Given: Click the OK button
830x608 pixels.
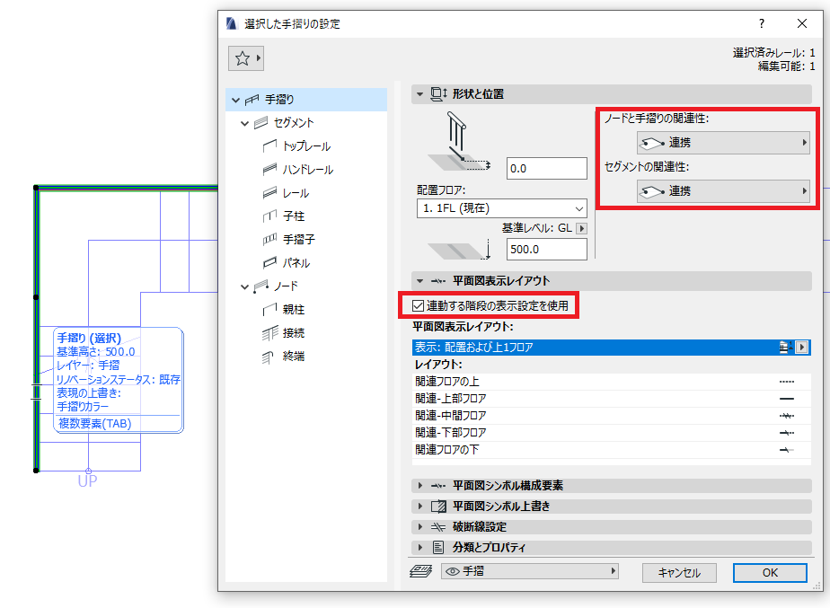Looking at the screenshot, I should tap(770, 573).
